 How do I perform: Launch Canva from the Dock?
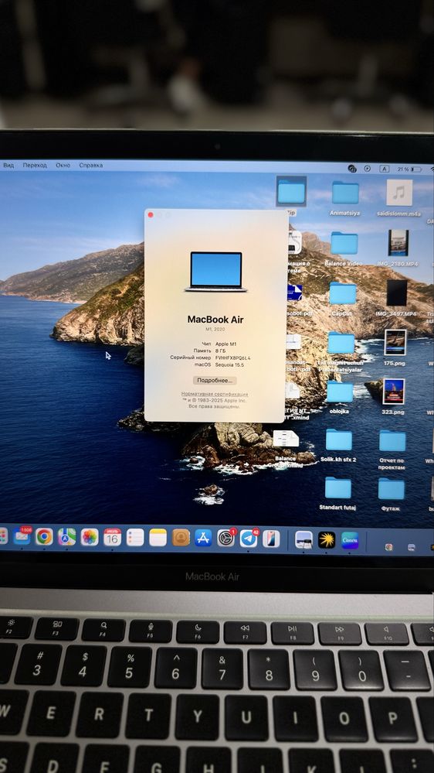pos(350,540)
